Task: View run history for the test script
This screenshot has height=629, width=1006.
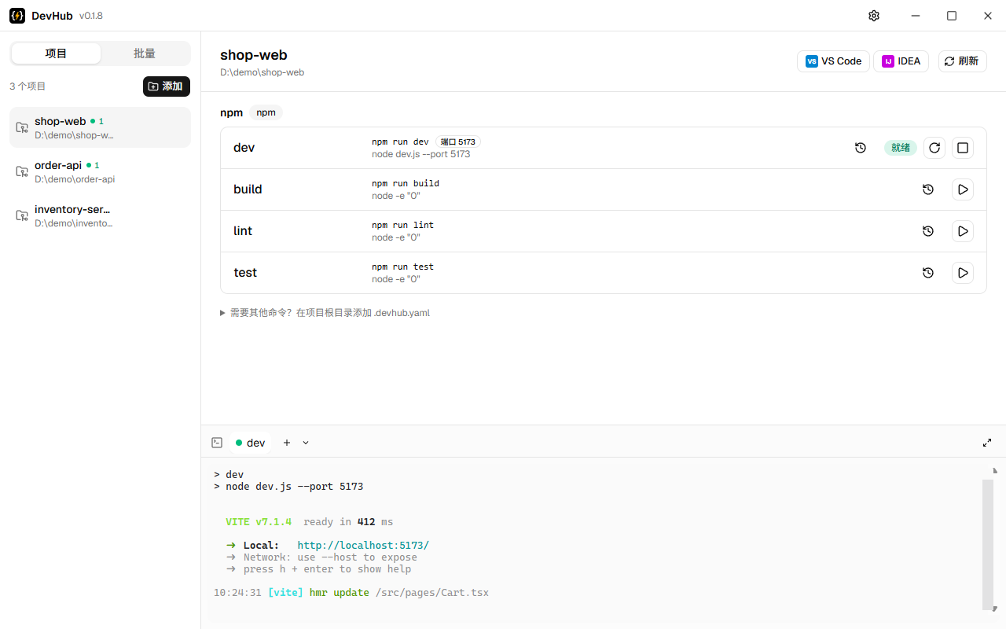Action: 928,273
